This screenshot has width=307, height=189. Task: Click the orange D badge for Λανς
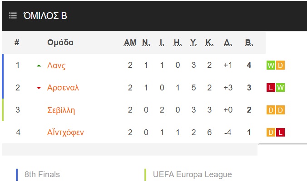tap(280, 65)
